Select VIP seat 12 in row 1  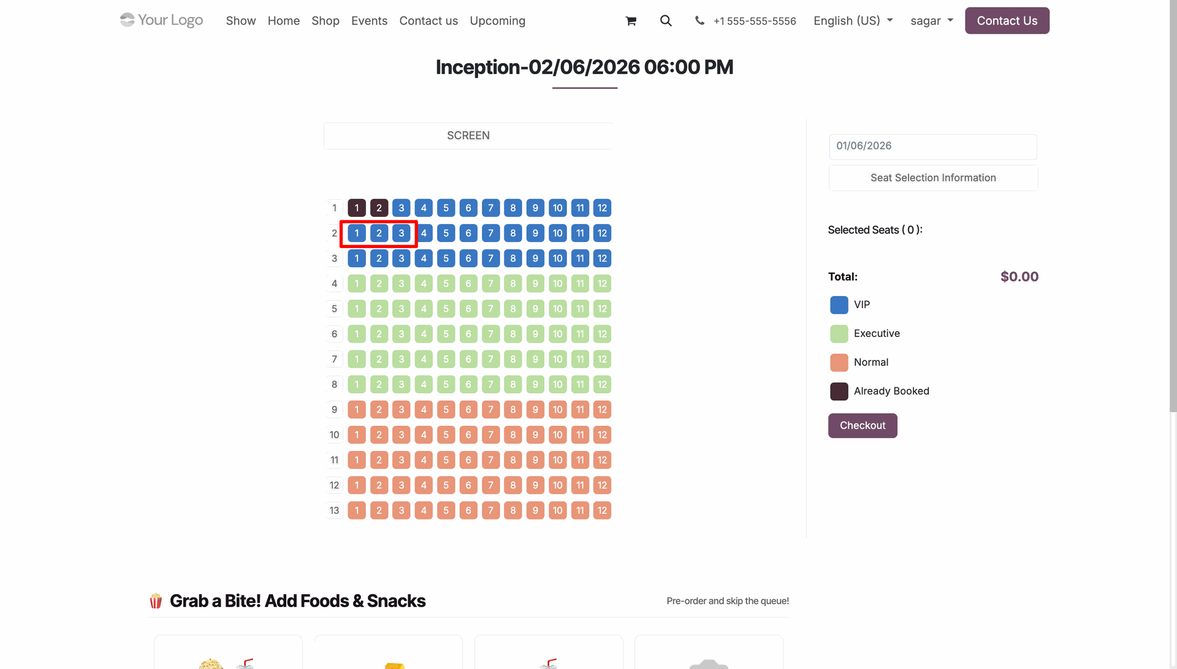[x=603, y=208]
